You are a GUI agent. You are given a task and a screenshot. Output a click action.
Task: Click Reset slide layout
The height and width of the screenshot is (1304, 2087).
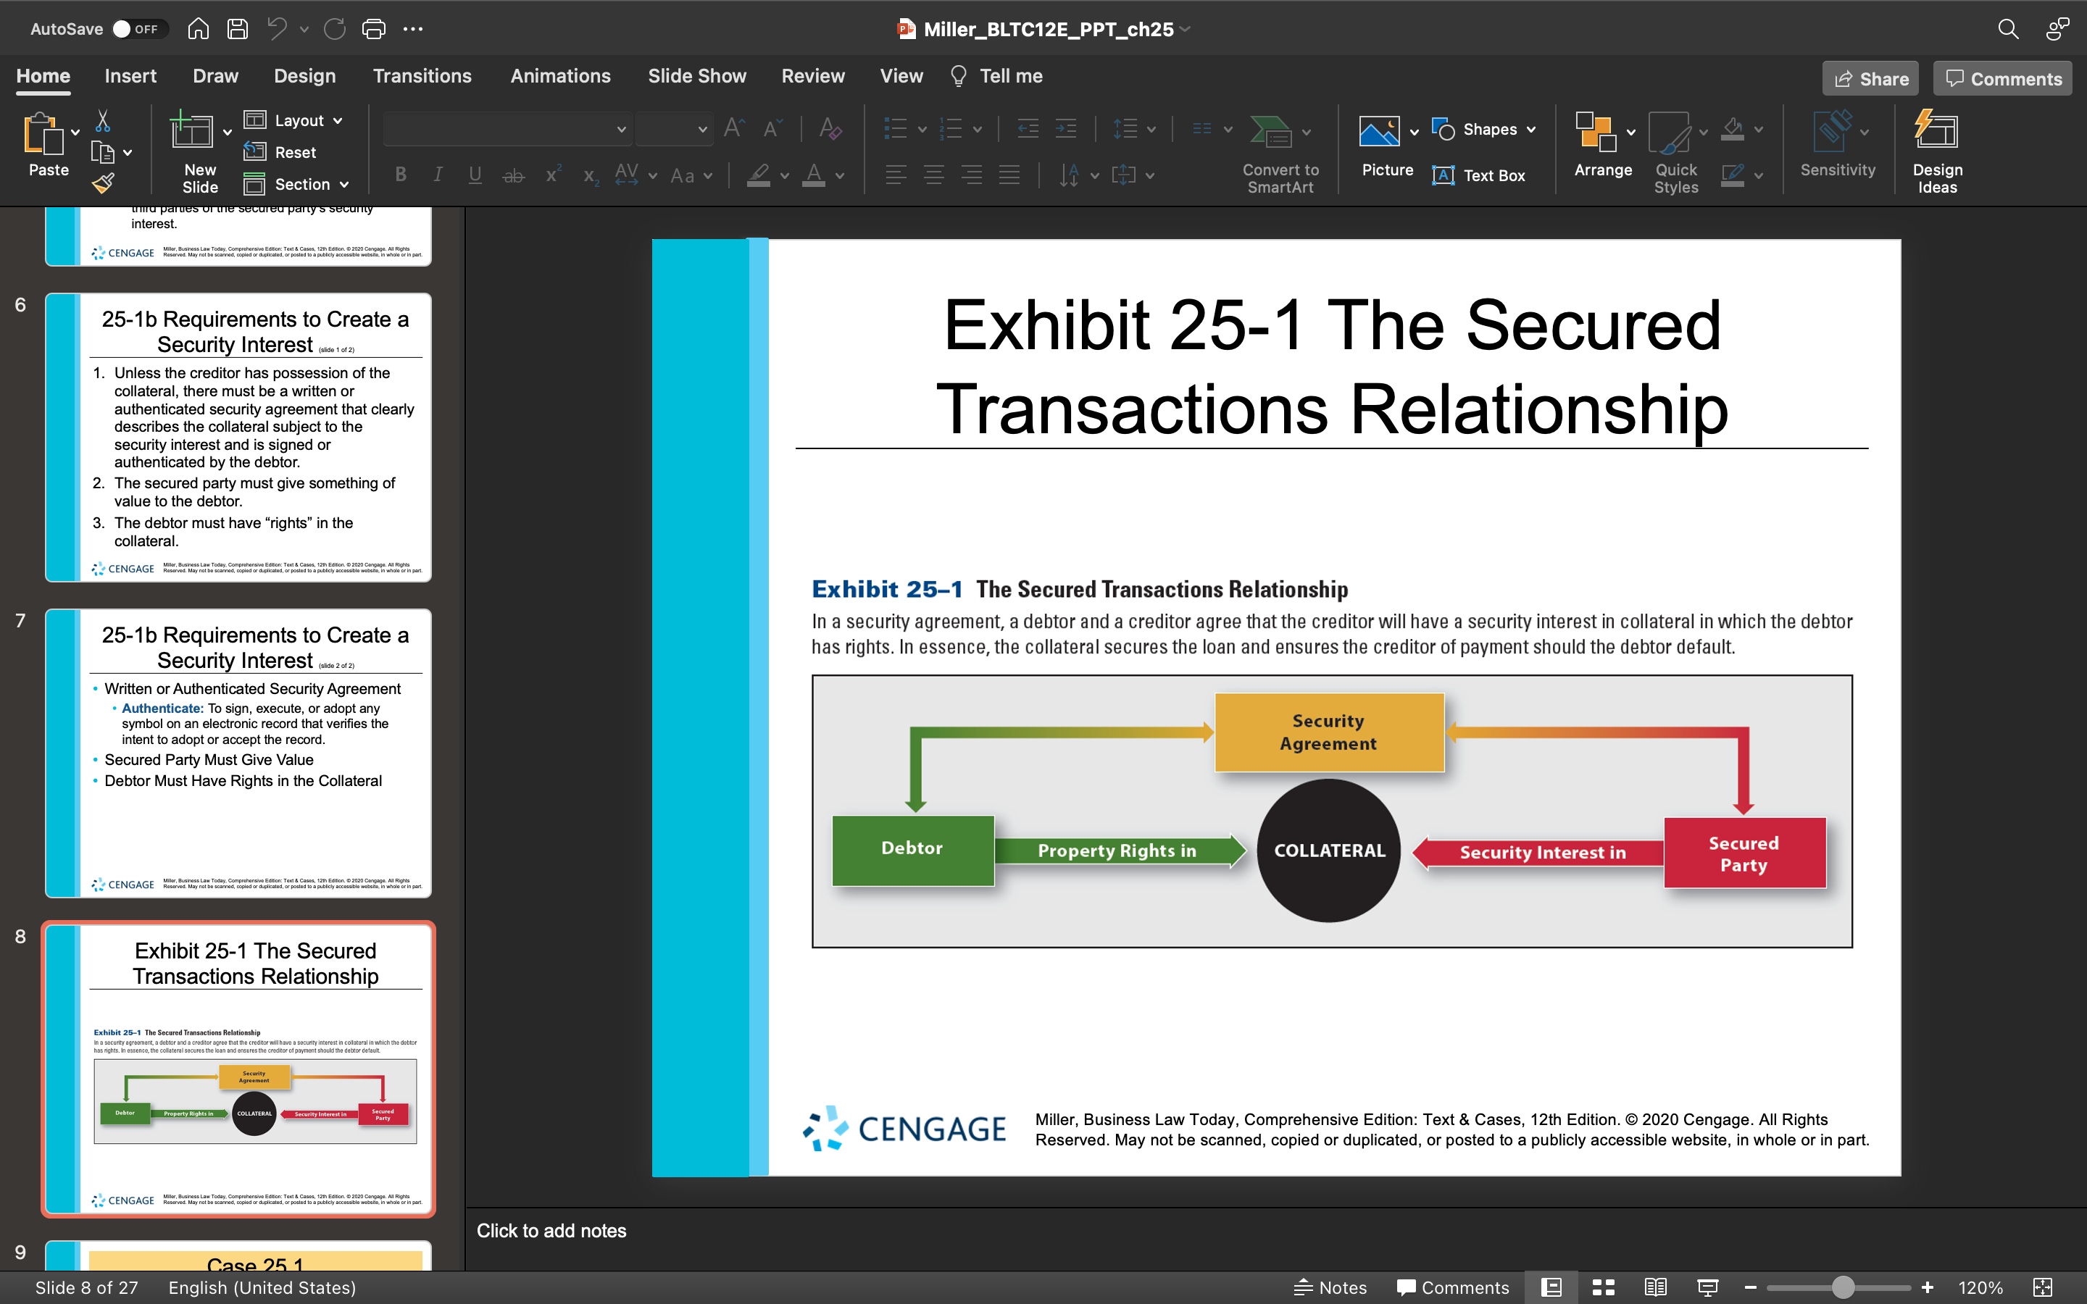pyautogui.click(x=280, y=153)
